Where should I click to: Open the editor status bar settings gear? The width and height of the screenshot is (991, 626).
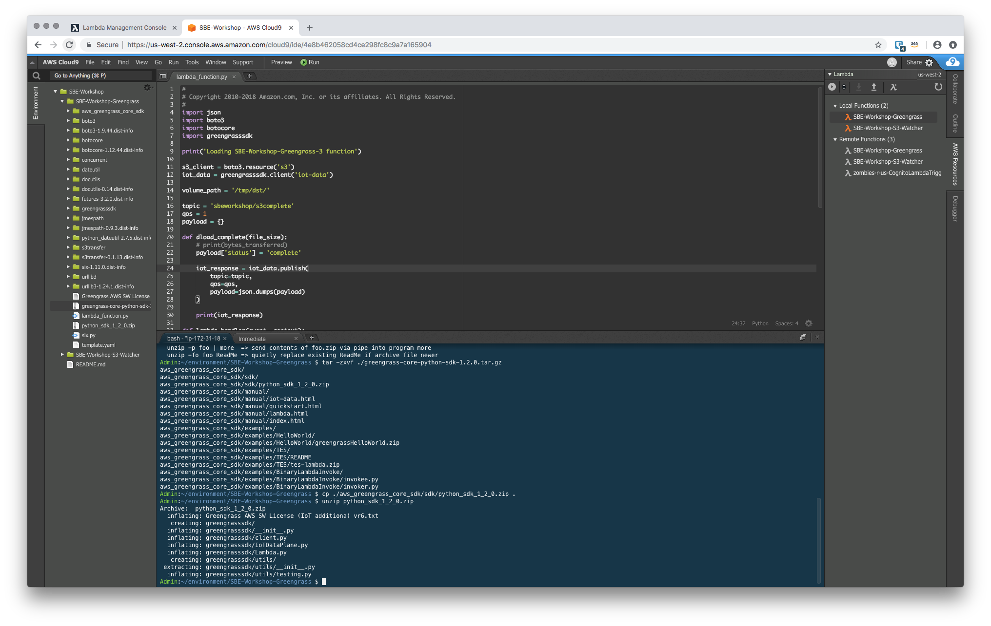[809, 323]
